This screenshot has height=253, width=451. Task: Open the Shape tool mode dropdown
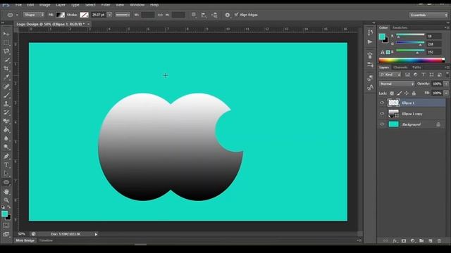(34, 15)
